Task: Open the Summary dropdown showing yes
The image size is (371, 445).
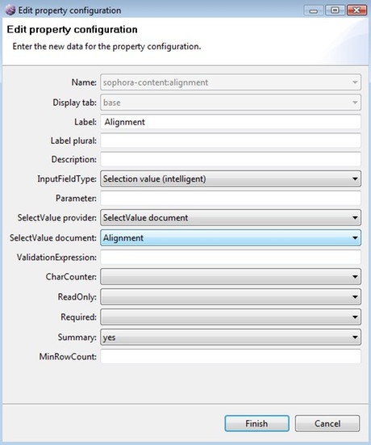Action: click(x=231, y=337)
